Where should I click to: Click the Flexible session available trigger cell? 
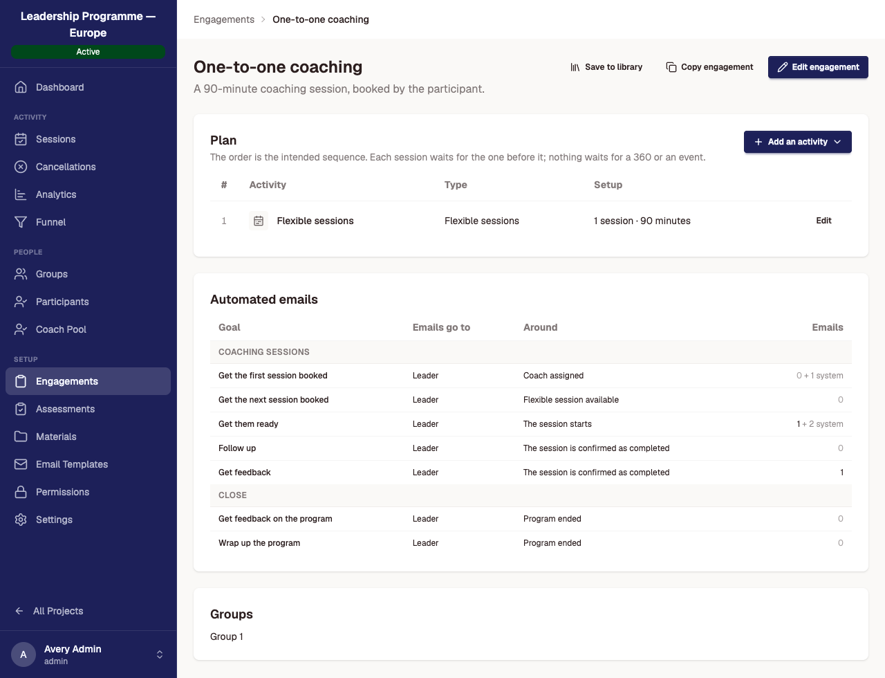[571, 400]
